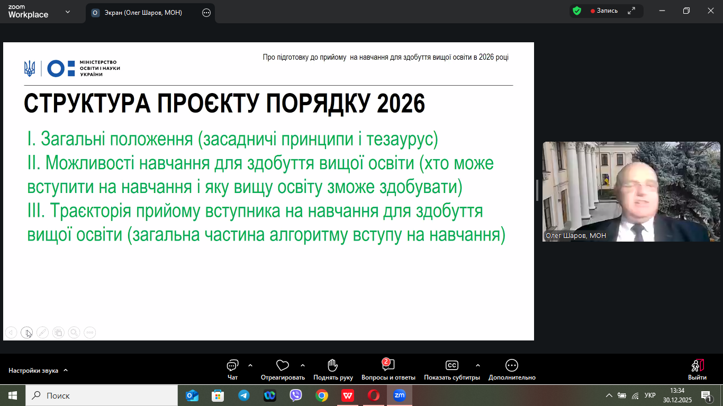Click Поднять руку to raise hand
The width and height of the screenshot is (723, 406).
(333, 370)
